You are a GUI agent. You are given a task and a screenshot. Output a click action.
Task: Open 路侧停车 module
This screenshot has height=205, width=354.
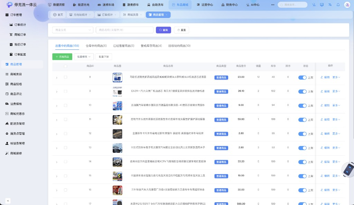pos(131,5)
